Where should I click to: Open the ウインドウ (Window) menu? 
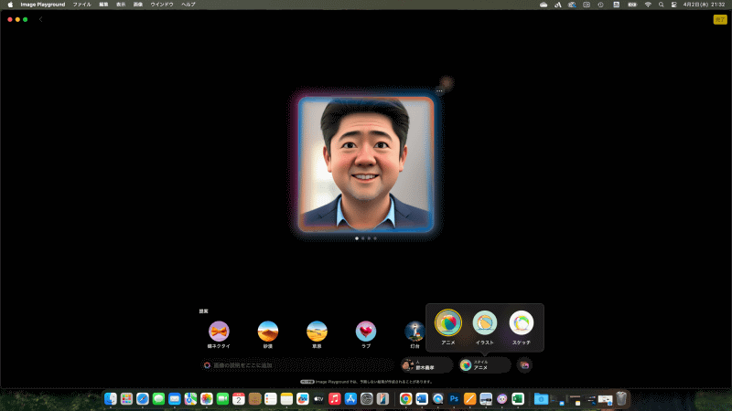click(162, 5)
